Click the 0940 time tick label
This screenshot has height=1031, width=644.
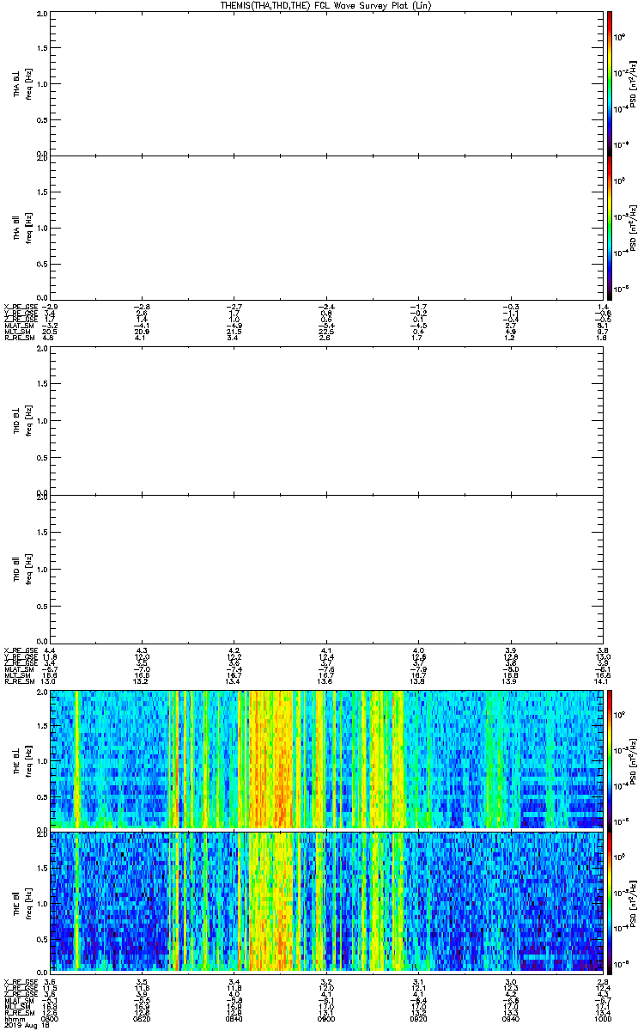pos(510,1018)
